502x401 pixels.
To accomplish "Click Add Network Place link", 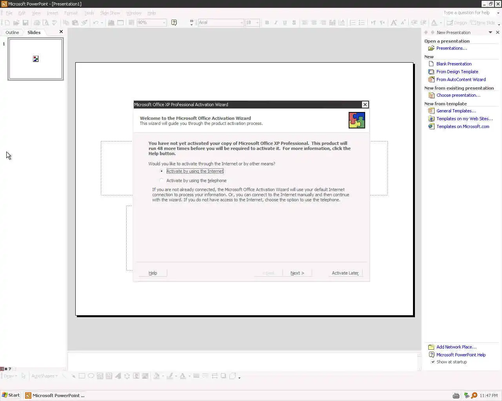I will click(x=456, y=347).
